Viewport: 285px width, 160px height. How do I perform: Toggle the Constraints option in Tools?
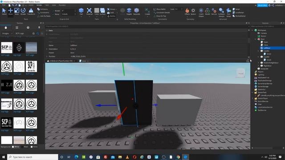43,12
